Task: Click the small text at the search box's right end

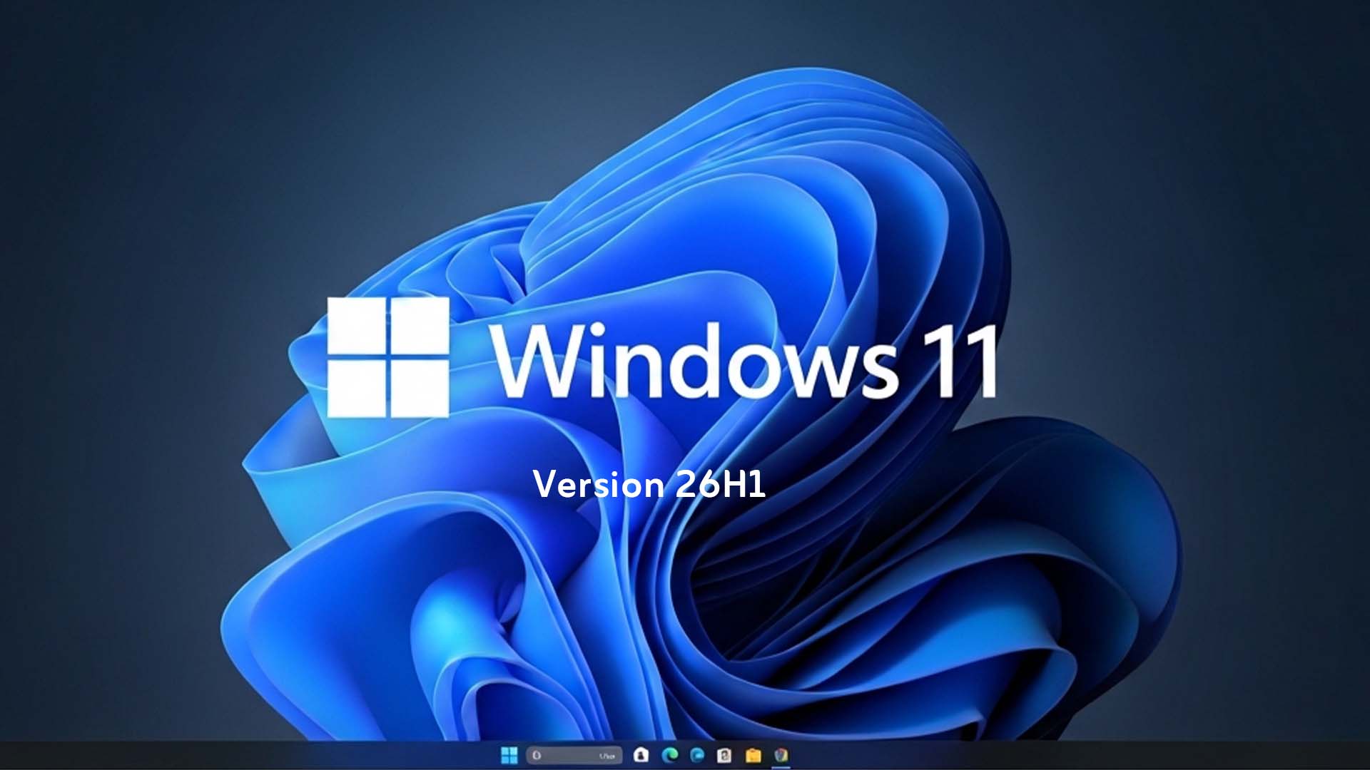Action: [x=607, y=756]
